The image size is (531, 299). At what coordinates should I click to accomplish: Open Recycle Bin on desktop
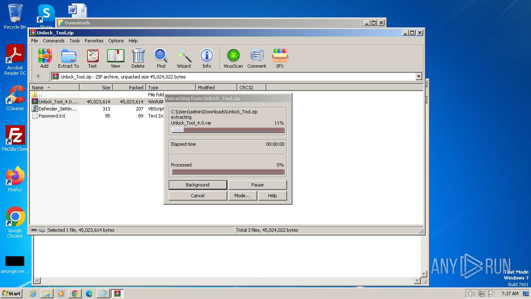coord(15,17)
